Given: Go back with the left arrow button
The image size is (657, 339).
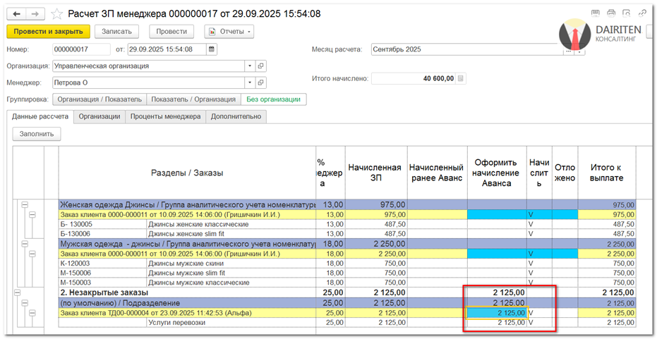Looking at the screenshot, I should 17,14.
